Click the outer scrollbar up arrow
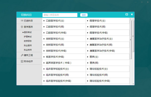151x97 pixels. pos(133,19)
